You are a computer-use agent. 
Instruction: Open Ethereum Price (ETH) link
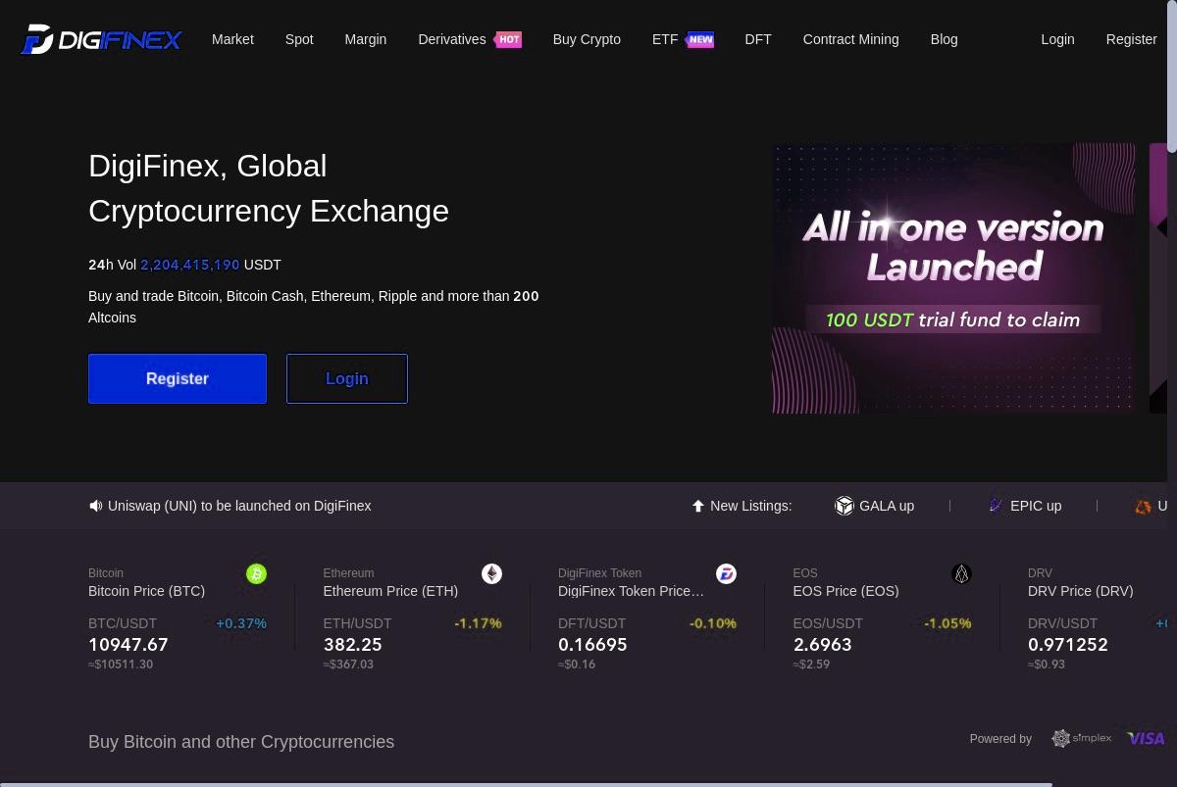point(390,591)
